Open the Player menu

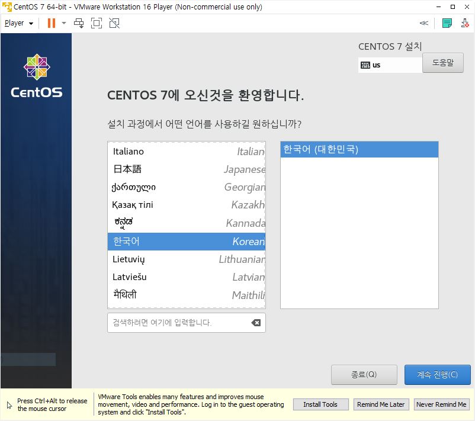tap(19, 23)
